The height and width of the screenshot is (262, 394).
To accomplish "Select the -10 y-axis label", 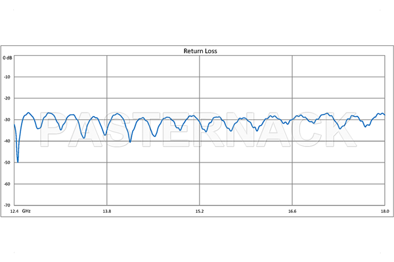I will pyautogui.click(x=8, y=77).
